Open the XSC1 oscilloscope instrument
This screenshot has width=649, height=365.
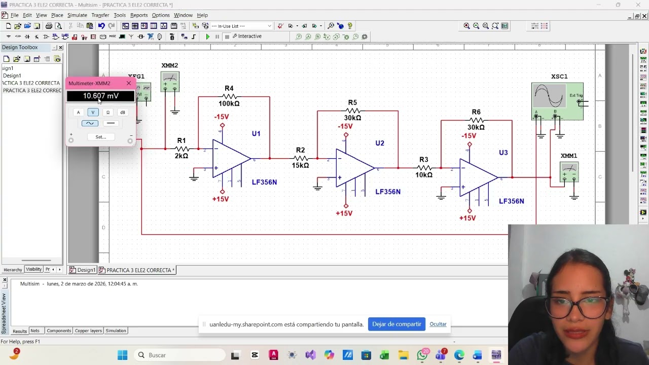pyautogui.click(x=557, y=101)
